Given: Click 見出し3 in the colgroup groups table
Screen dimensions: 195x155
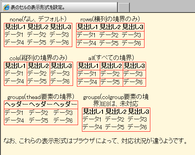Looking at the screenshot, I should tap(138, 111).
